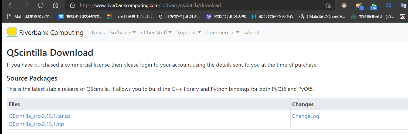Download QScintilla_src-2.13.1.zip
Viewport: 408px width, 134px height.
point(36,124)
